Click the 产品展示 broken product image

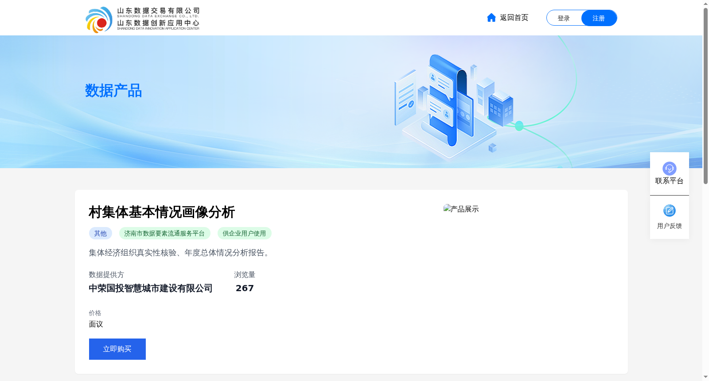point(461,209)
